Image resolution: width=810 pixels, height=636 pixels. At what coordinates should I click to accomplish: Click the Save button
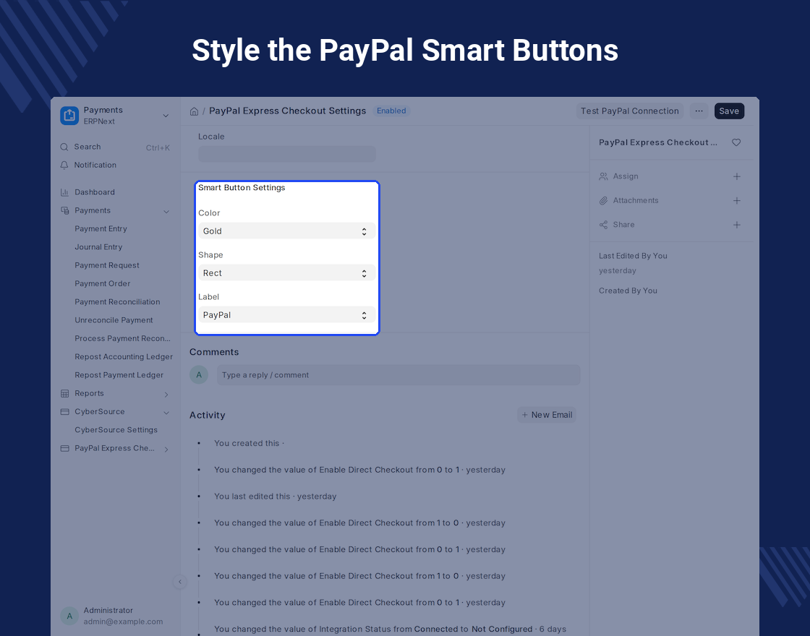tap(729, 111)
